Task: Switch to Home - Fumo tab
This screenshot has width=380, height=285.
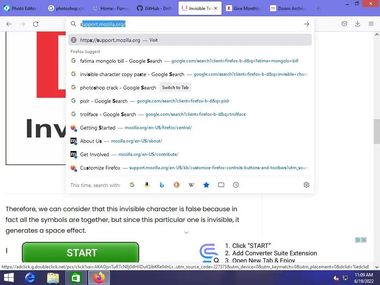Action: (x=111, y=8)
